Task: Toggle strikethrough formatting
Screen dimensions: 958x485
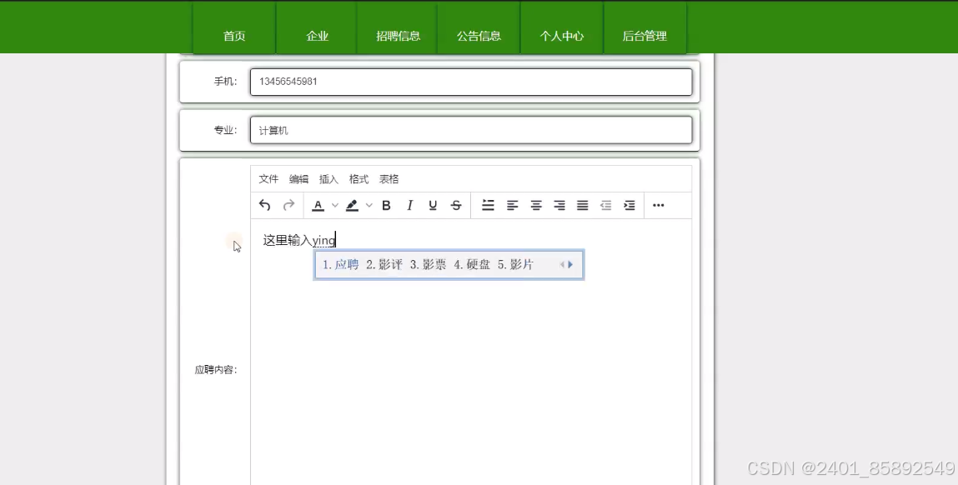Action: point(456,205)
